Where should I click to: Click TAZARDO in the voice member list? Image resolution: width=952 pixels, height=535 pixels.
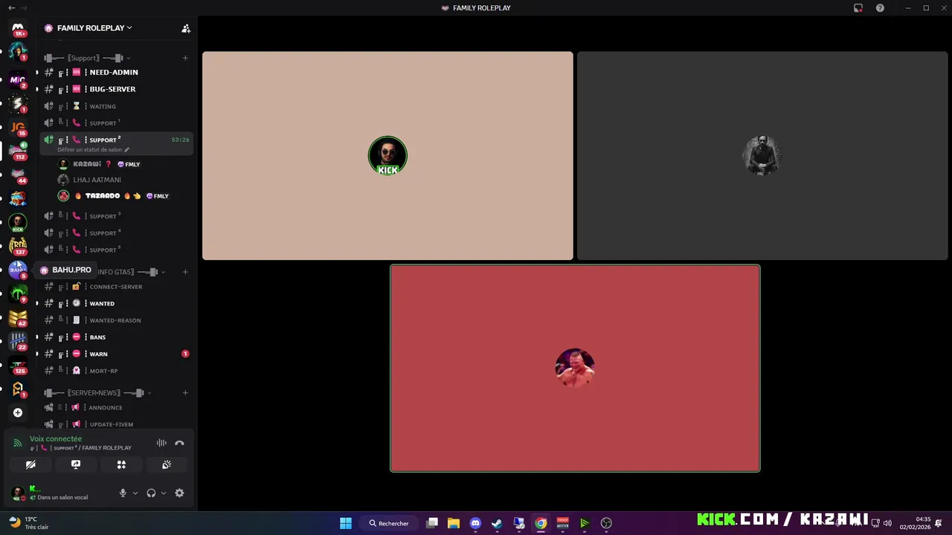click(x=123, y=196)
